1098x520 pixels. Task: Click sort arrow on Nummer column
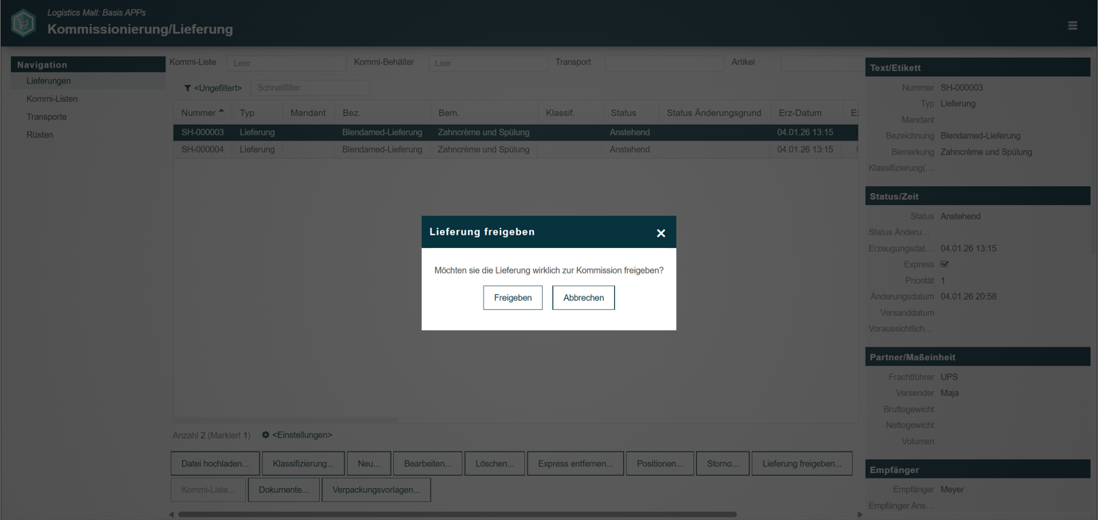pos(221,111)
